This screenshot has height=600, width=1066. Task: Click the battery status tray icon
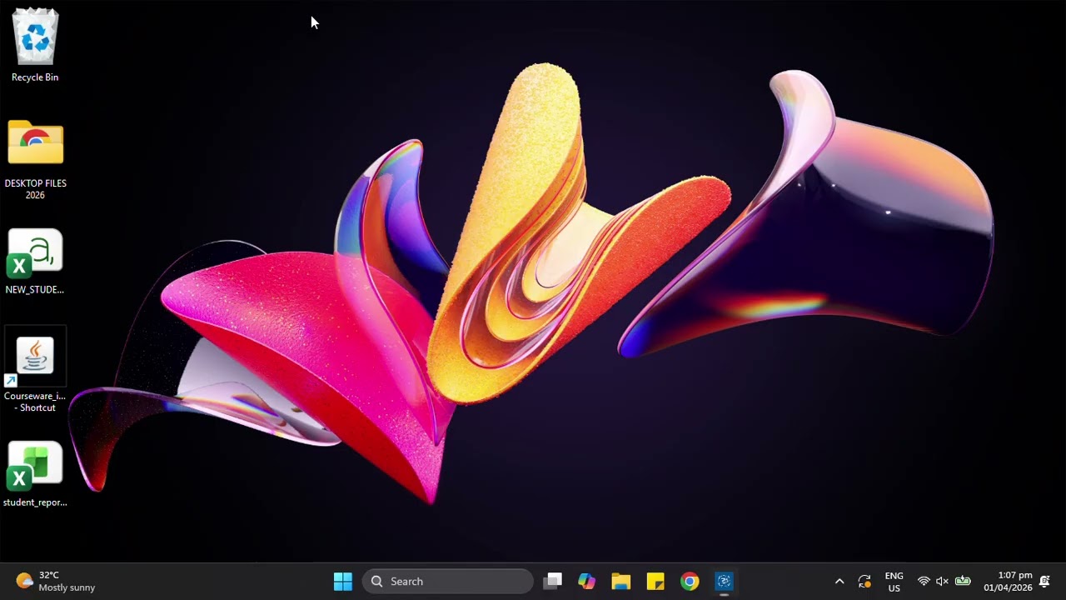click(x=963, y=582)
